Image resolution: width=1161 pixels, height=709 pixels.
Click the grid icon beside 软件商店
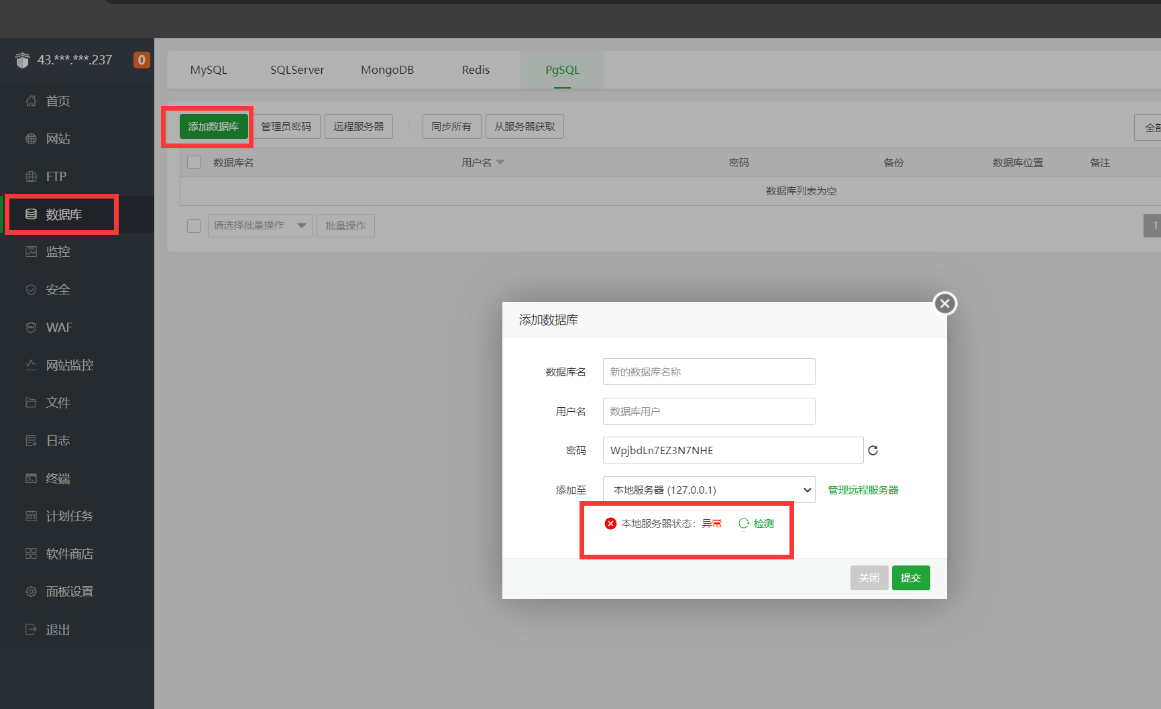(31, 553)
